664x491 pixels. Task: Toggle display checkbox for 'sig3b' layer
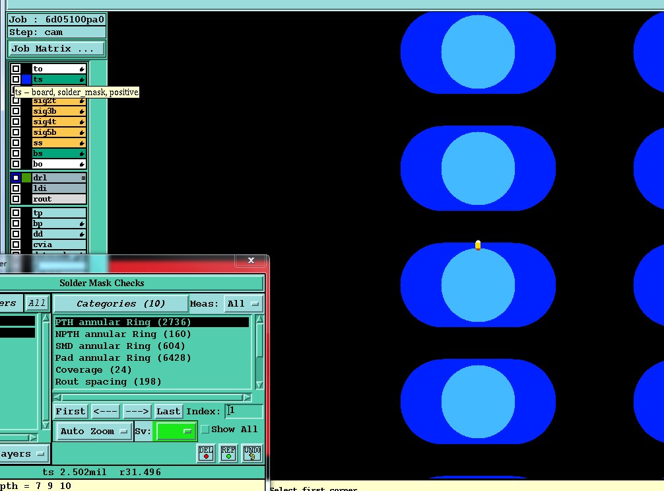[x=16, y=111]
